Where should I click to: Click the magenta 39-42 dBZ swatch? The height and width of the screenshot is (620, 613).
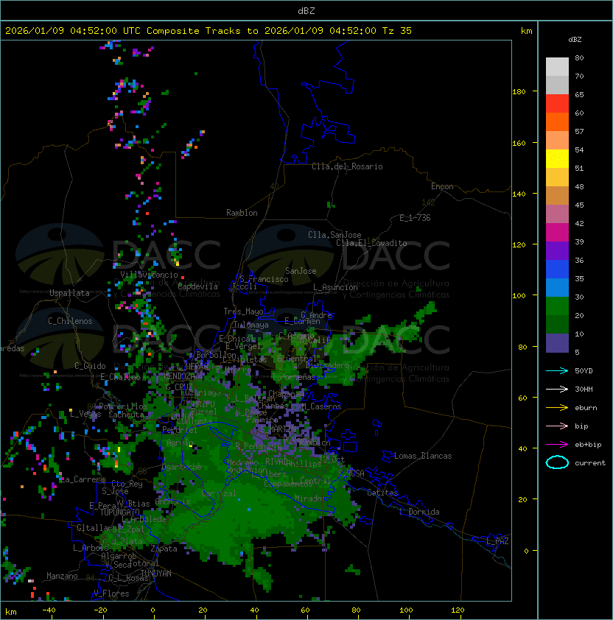coord(557,233)
